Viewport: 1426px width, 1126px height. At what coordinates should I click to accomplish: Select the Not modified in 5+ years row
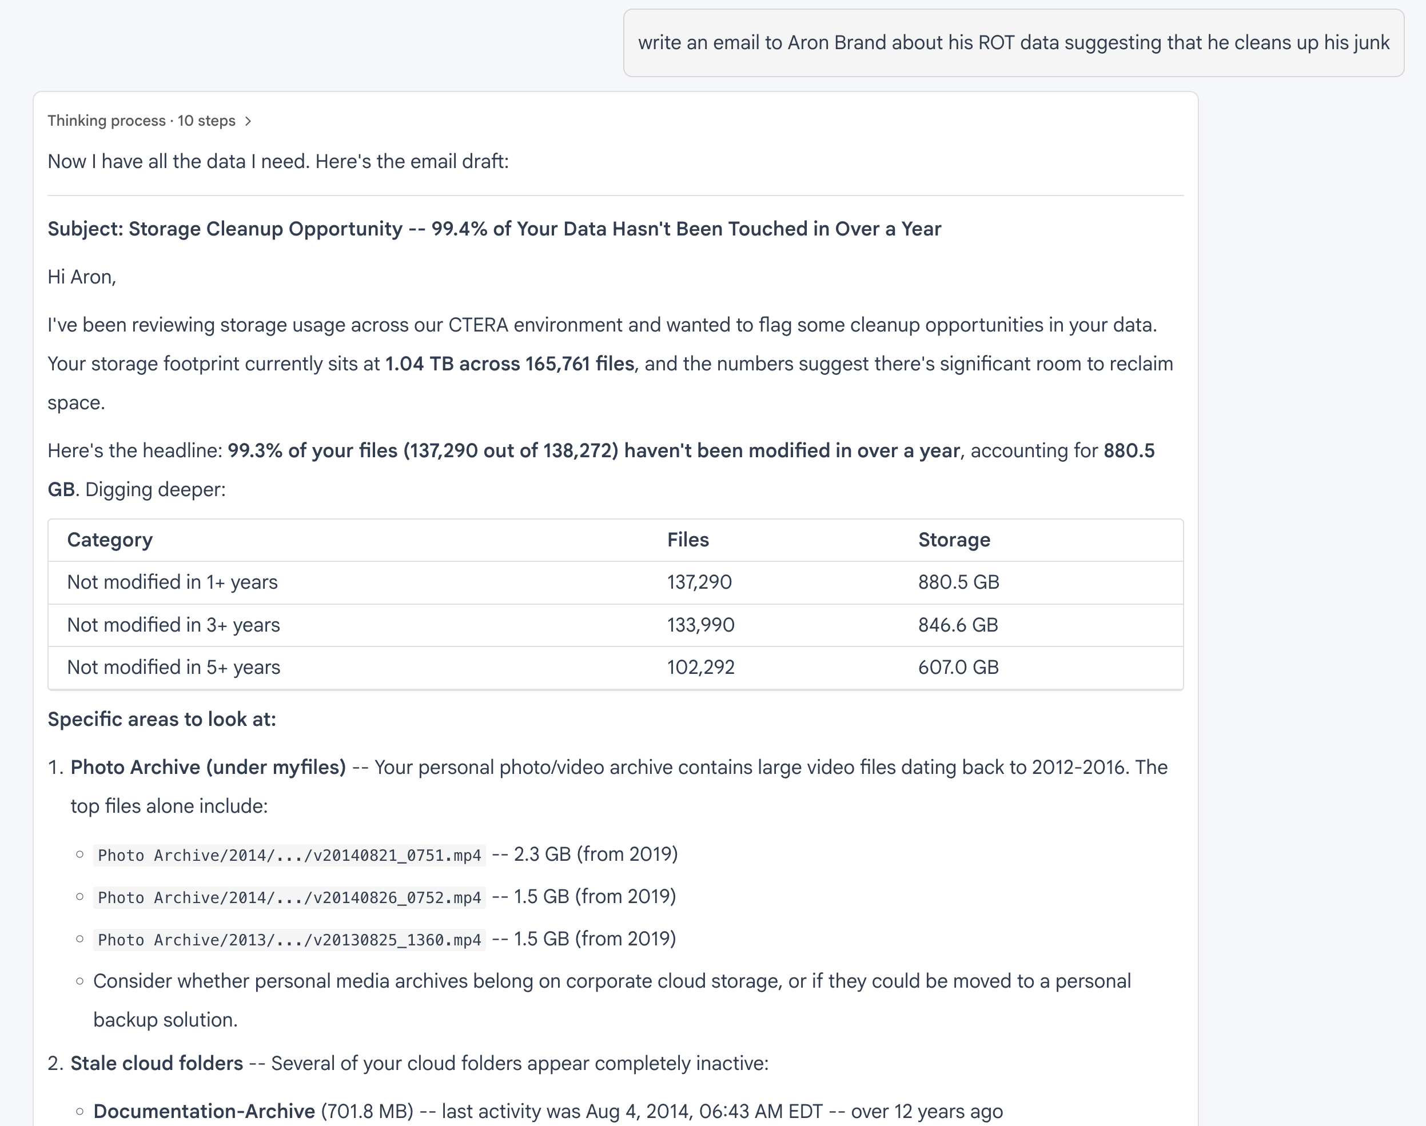615,667
